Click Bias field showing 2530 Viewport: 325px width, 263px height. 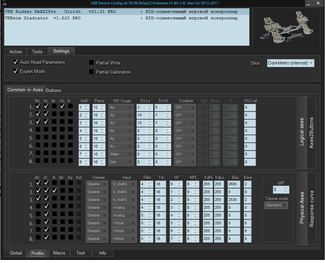point(234,200)
